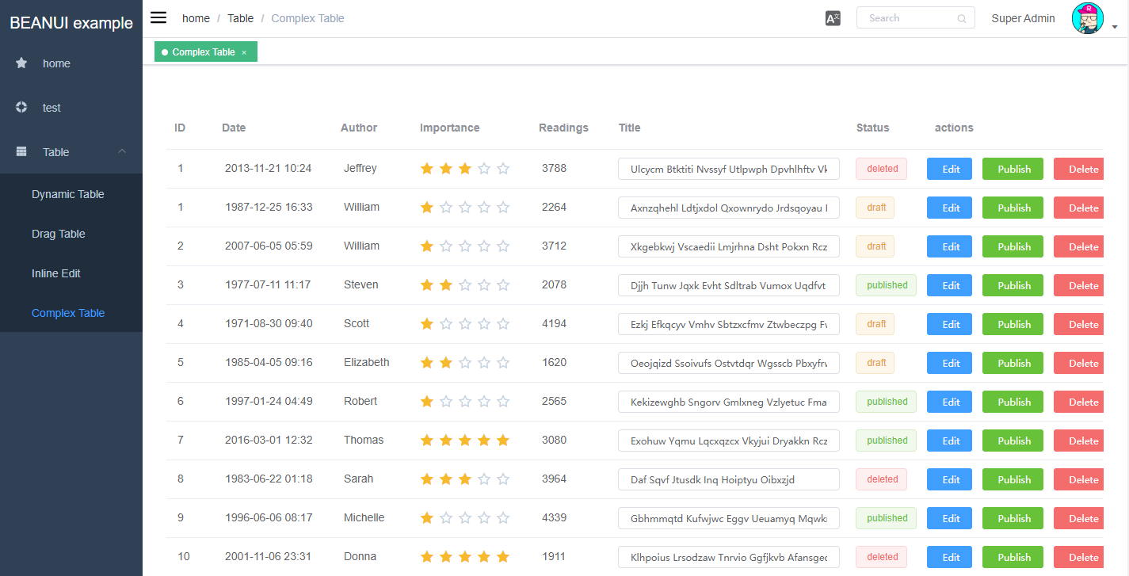
Task: Click the test lifebuoy icon in sidebar
Action: 21,108
